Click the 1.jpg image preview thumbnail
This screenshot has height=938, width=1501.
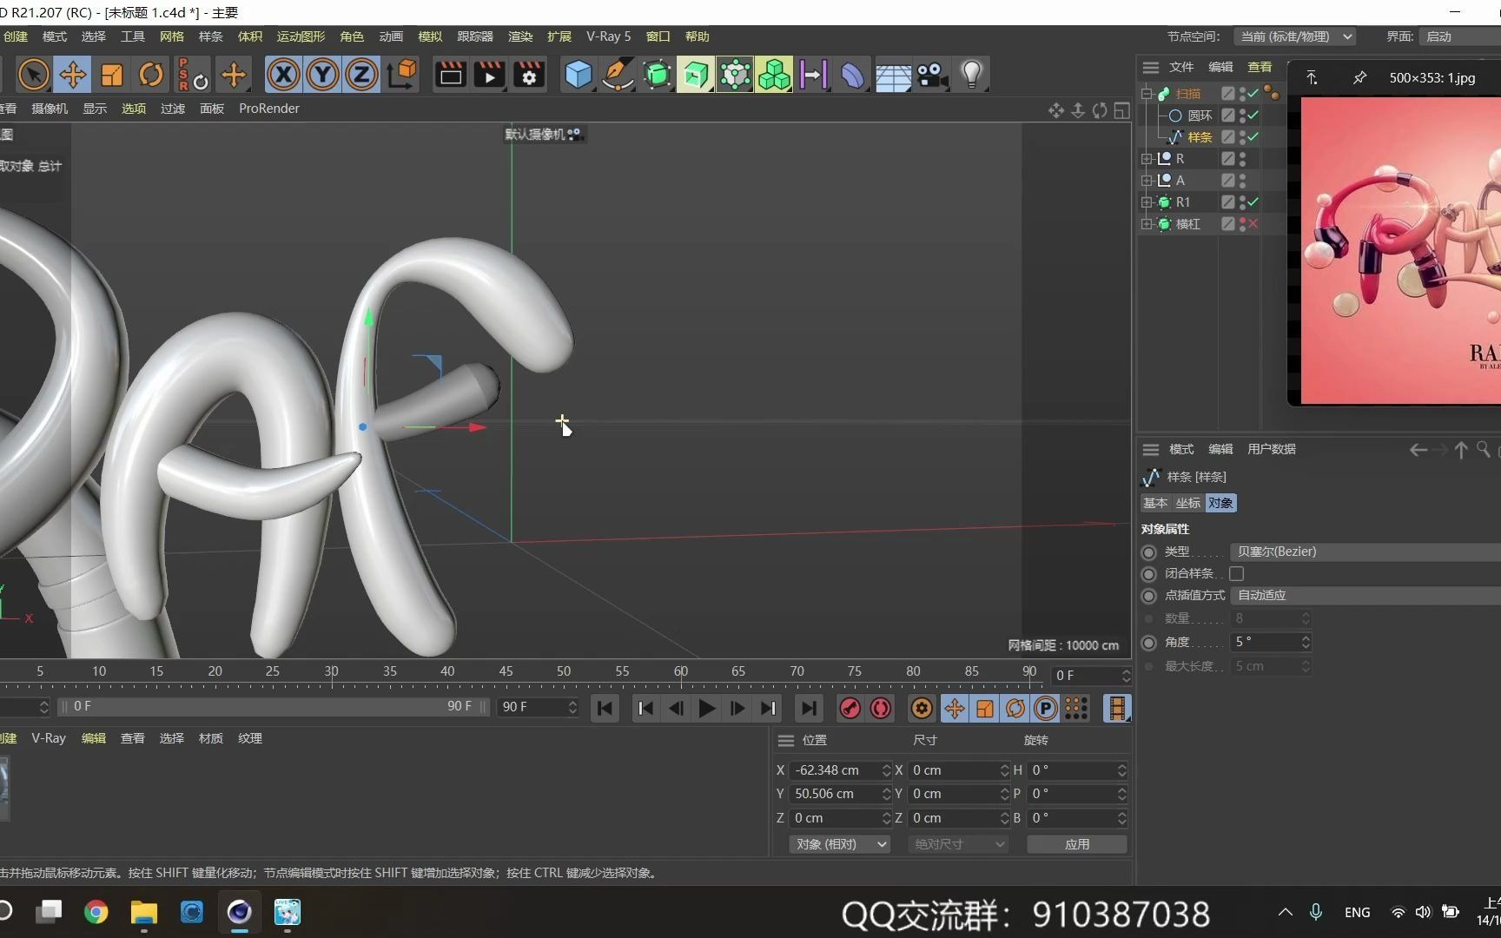[x=1399, y=252]
